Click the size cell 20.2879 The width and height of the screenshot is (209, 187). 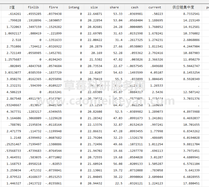(94, 46)
